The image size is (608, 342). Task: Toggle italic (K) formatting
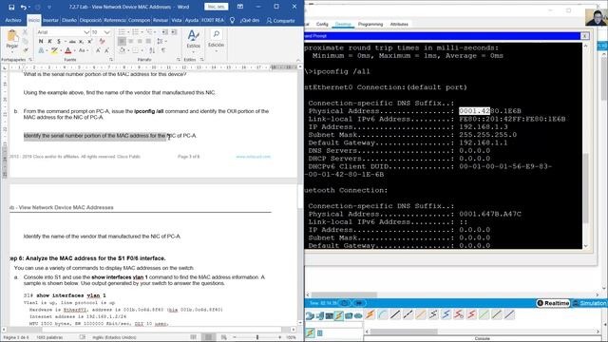click(x=49, y=41)
